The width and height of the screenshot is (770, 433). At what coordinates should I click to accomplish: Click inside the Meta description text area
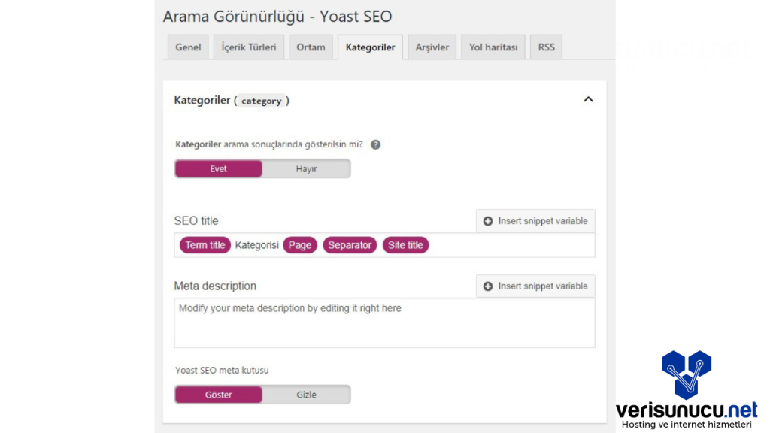coord(383,327)
